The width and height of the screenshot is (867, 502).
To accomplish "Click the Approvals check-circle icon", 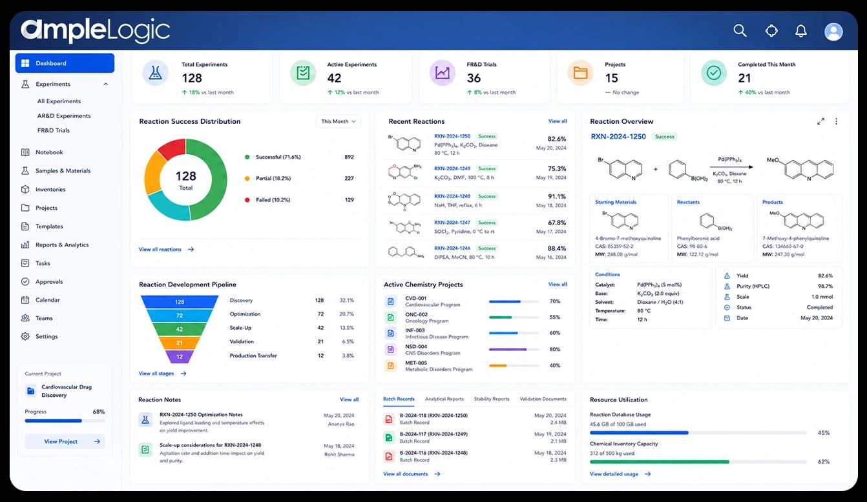I will coord(25,281).
